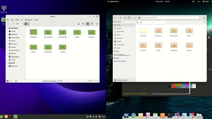Switch elementary Files to list view
The height and width of the screenshot is (119, 212).
132,18
